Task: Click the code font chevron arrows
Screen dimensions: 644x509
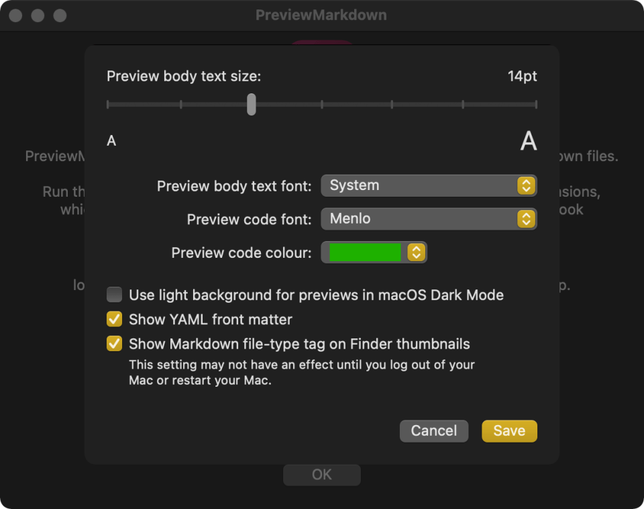Action: click(x=527, y=219)
